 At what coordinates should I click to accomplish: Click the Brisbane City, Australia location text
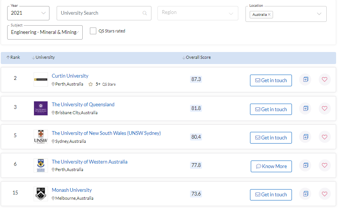coord(76,113)
